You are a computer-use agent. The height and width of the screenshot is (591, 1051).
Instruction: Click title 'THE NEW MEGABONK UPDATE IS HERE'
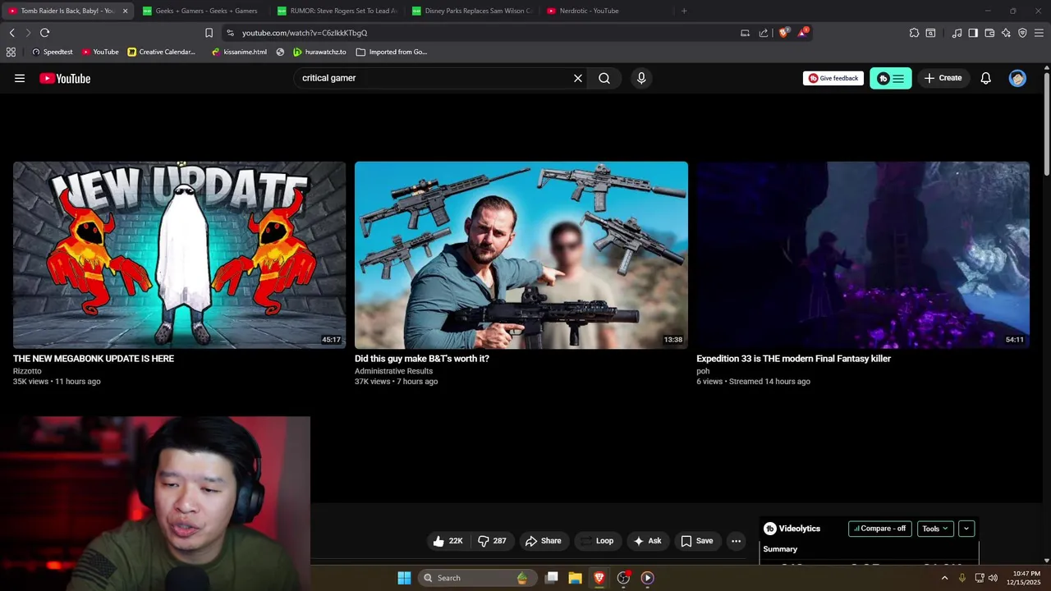94,359
